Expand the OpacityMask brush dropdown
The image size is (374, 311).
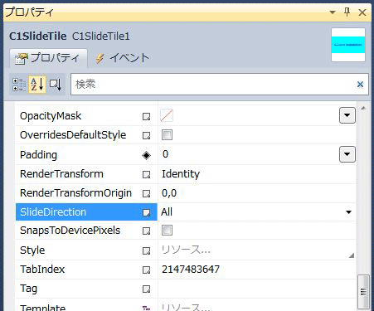(347, 115)
